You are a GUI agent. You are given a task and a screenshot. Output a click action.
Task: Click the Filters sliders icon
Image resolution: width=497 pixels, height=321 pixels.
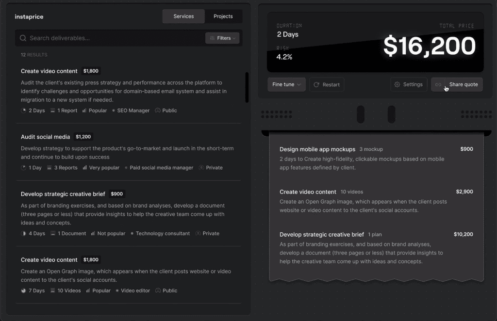pos(213,38)
